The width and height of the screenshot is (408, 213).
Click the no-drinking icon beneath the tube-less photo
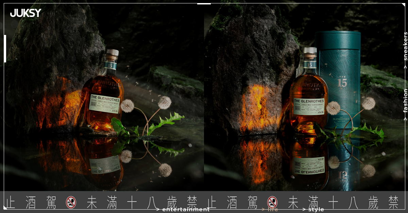click(71, 202)
